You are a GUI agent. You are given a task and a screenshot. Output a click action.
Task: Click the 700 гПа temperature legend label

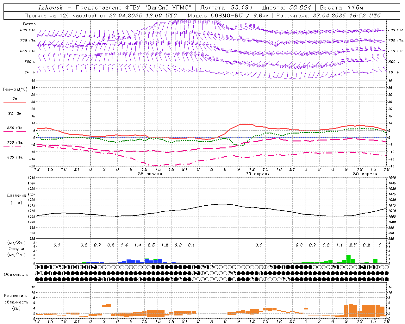[15, 142]
